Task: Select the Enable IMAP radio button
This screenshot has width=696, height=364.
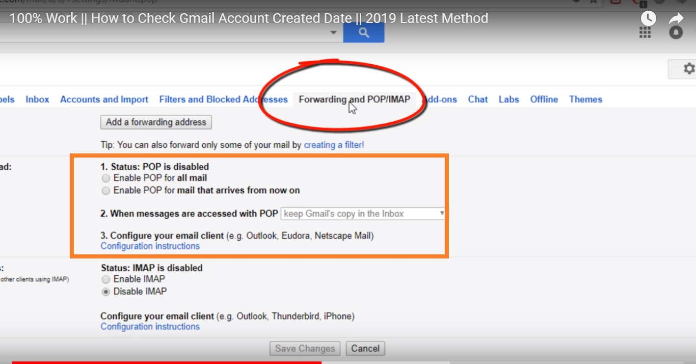Action: click(x=105, y=279)
